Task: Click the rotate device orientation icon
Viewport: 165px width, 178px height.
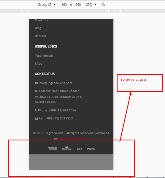Action: coord(103,4)
